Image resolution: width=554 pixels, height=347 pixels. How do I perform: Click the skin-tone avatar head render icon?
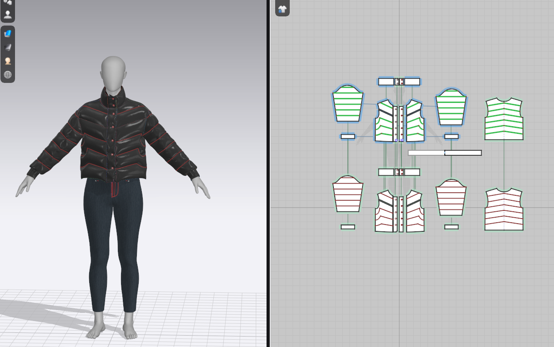8,61
